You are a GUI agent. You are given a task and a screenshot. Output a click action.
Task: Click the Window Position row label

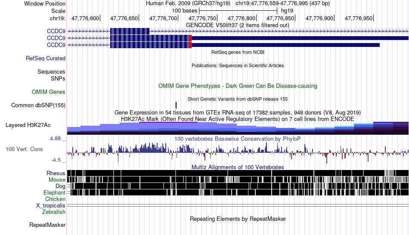pyautogui.click(x=45, y=3)
